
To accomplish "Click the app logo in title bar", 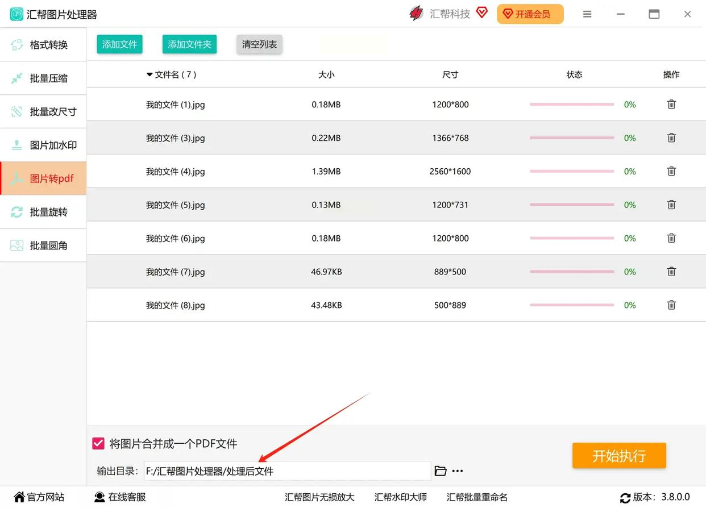I will point(16,14).
